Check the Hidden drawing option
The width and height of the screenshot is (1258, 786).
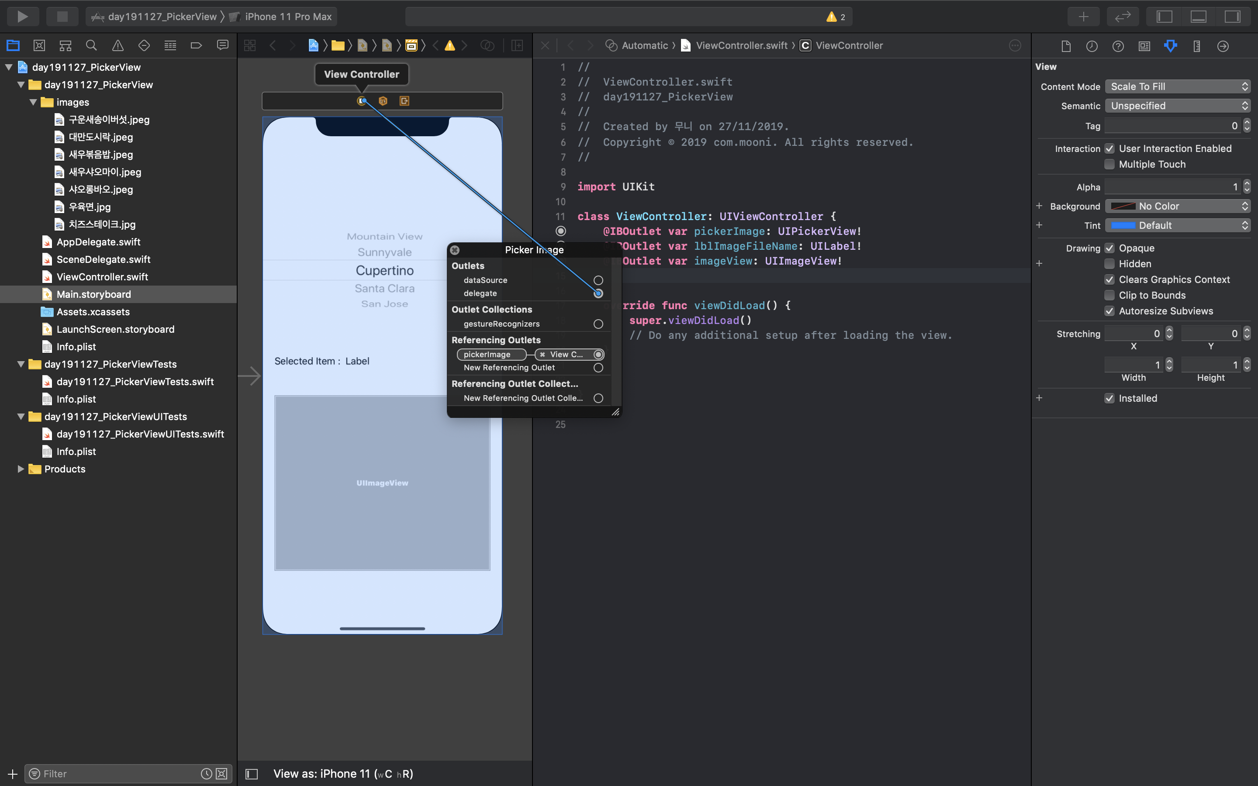[x=1109, y=264]
